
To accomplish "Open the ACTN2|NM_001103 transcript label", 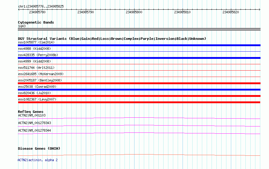I will tap(32, 115).
